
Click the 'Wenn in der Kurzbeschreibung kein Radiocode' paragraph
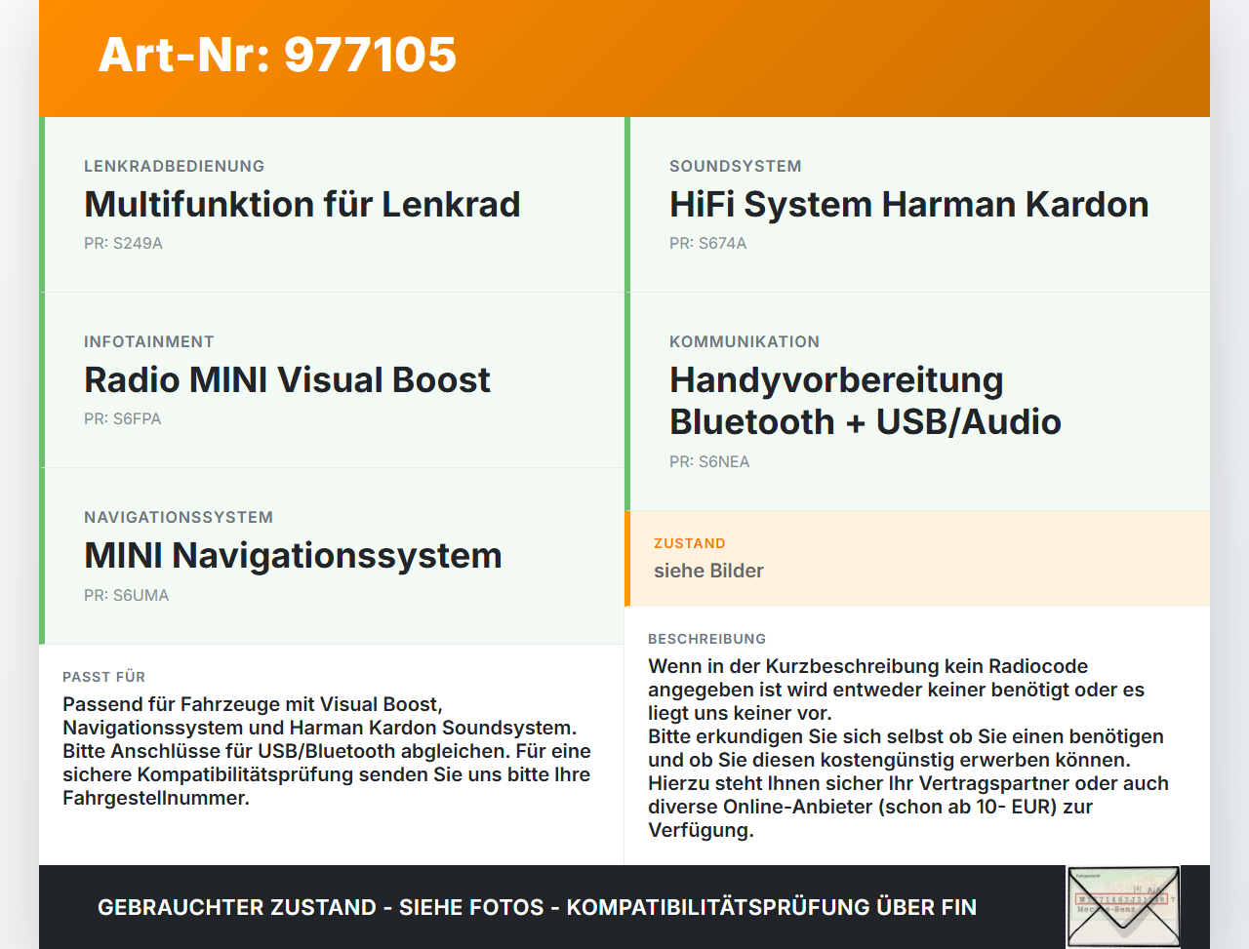908,748
